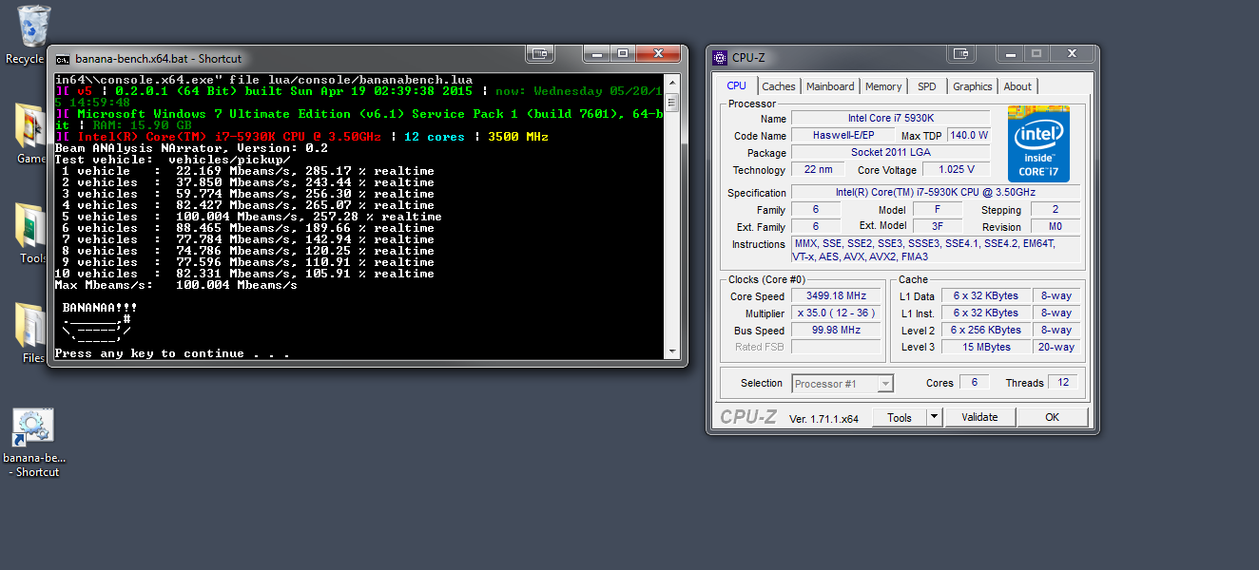Click the console vertical scrollbar thumb
Screen dimensions: 1259x570
(x=671, y=102)
